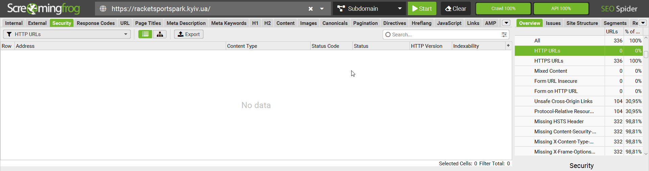The image size is (649, 171).
Task: Clear the URL with the X icon
Action: [x=311, y=9]
